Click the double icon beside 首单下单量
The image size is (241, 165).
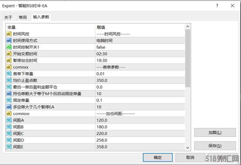(x=9, y=74)
